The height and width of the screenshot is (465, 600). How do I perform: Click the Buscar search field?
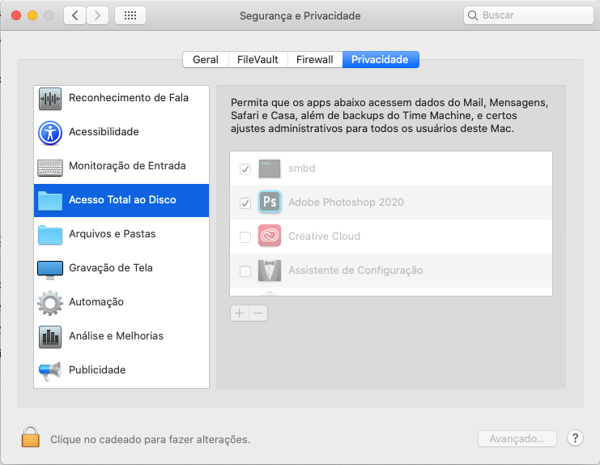528,15
